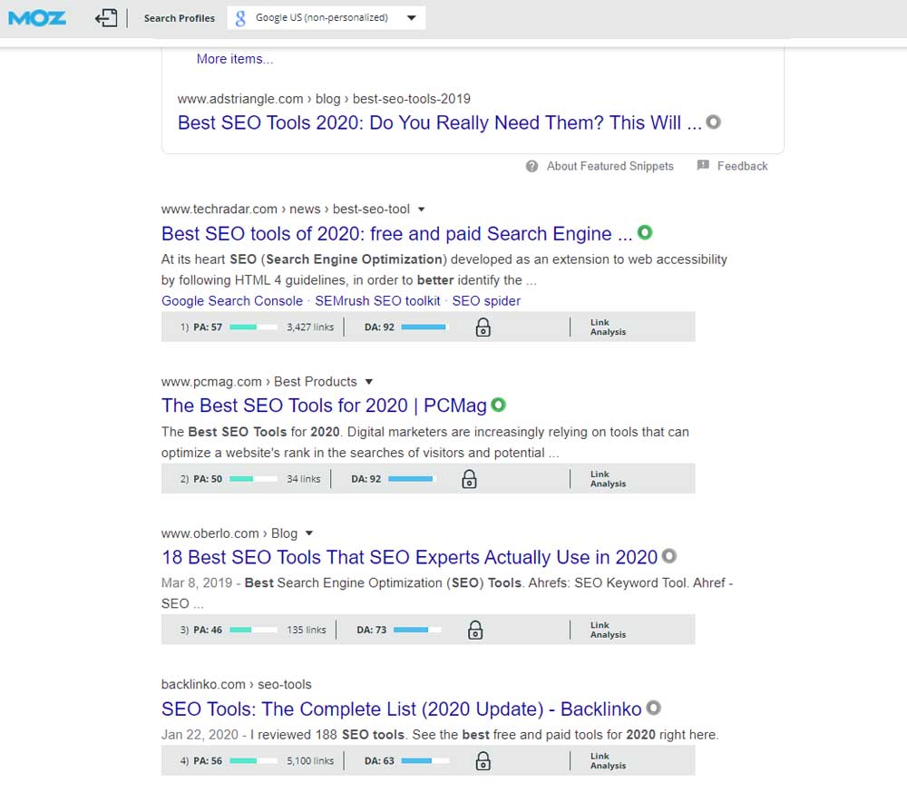Open the Search Profiles dropdown for Google US
This screenshot has height=792, width=907.
[x=327, y=18]
